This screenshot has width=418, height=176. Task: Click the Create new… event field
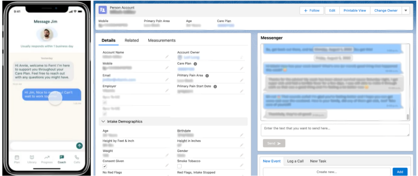327,172
